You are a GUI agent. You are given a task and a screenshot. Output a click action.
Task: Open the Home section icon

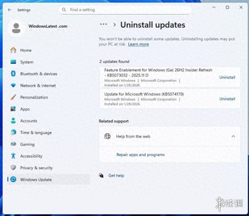click(x=13, y=50)
